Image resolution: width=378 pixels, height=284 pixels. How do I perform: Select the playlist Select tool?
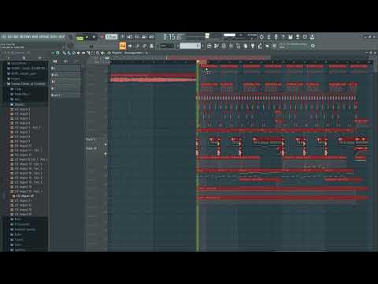point(93,53)
